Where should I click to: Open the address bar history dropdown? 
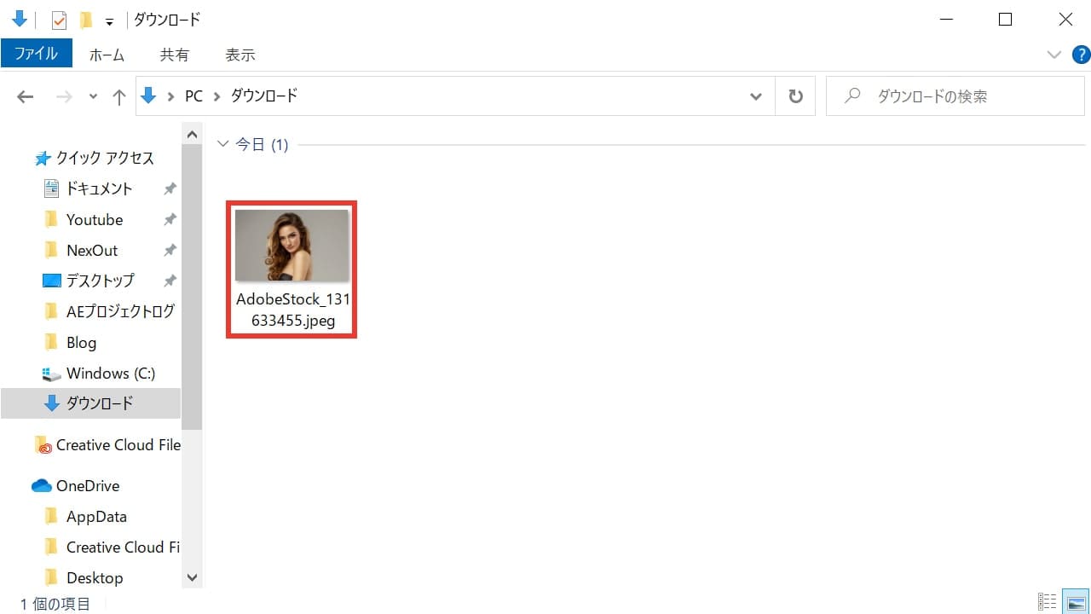755,96
